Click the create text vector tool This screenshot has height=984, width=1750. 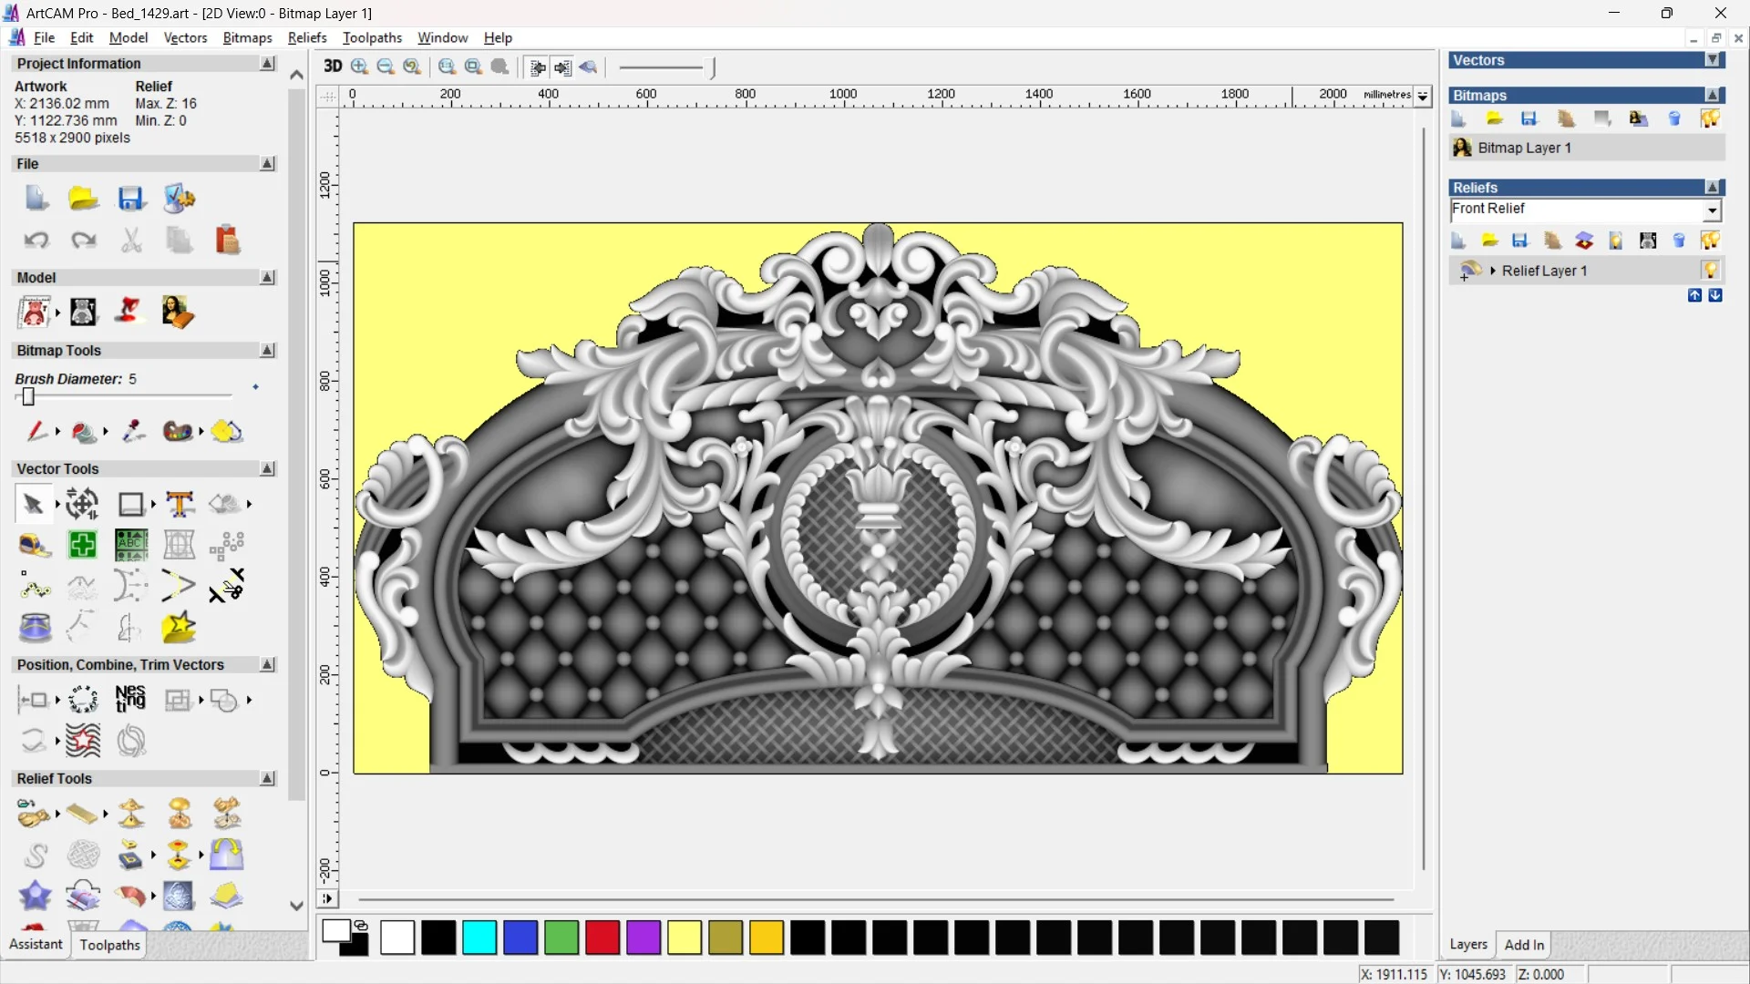coord(180,504)
